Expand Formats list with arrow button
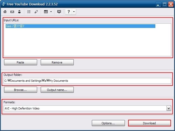175x131 pixels. [x=169, y=108]
